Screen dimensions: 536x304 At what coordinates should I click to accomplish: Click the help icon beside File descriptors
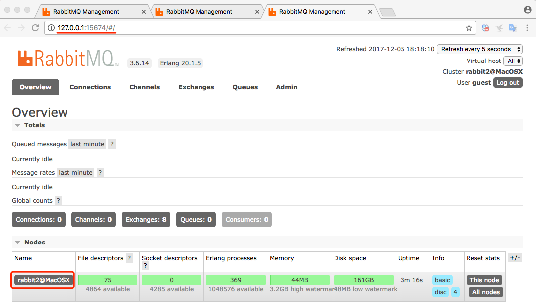129,258
